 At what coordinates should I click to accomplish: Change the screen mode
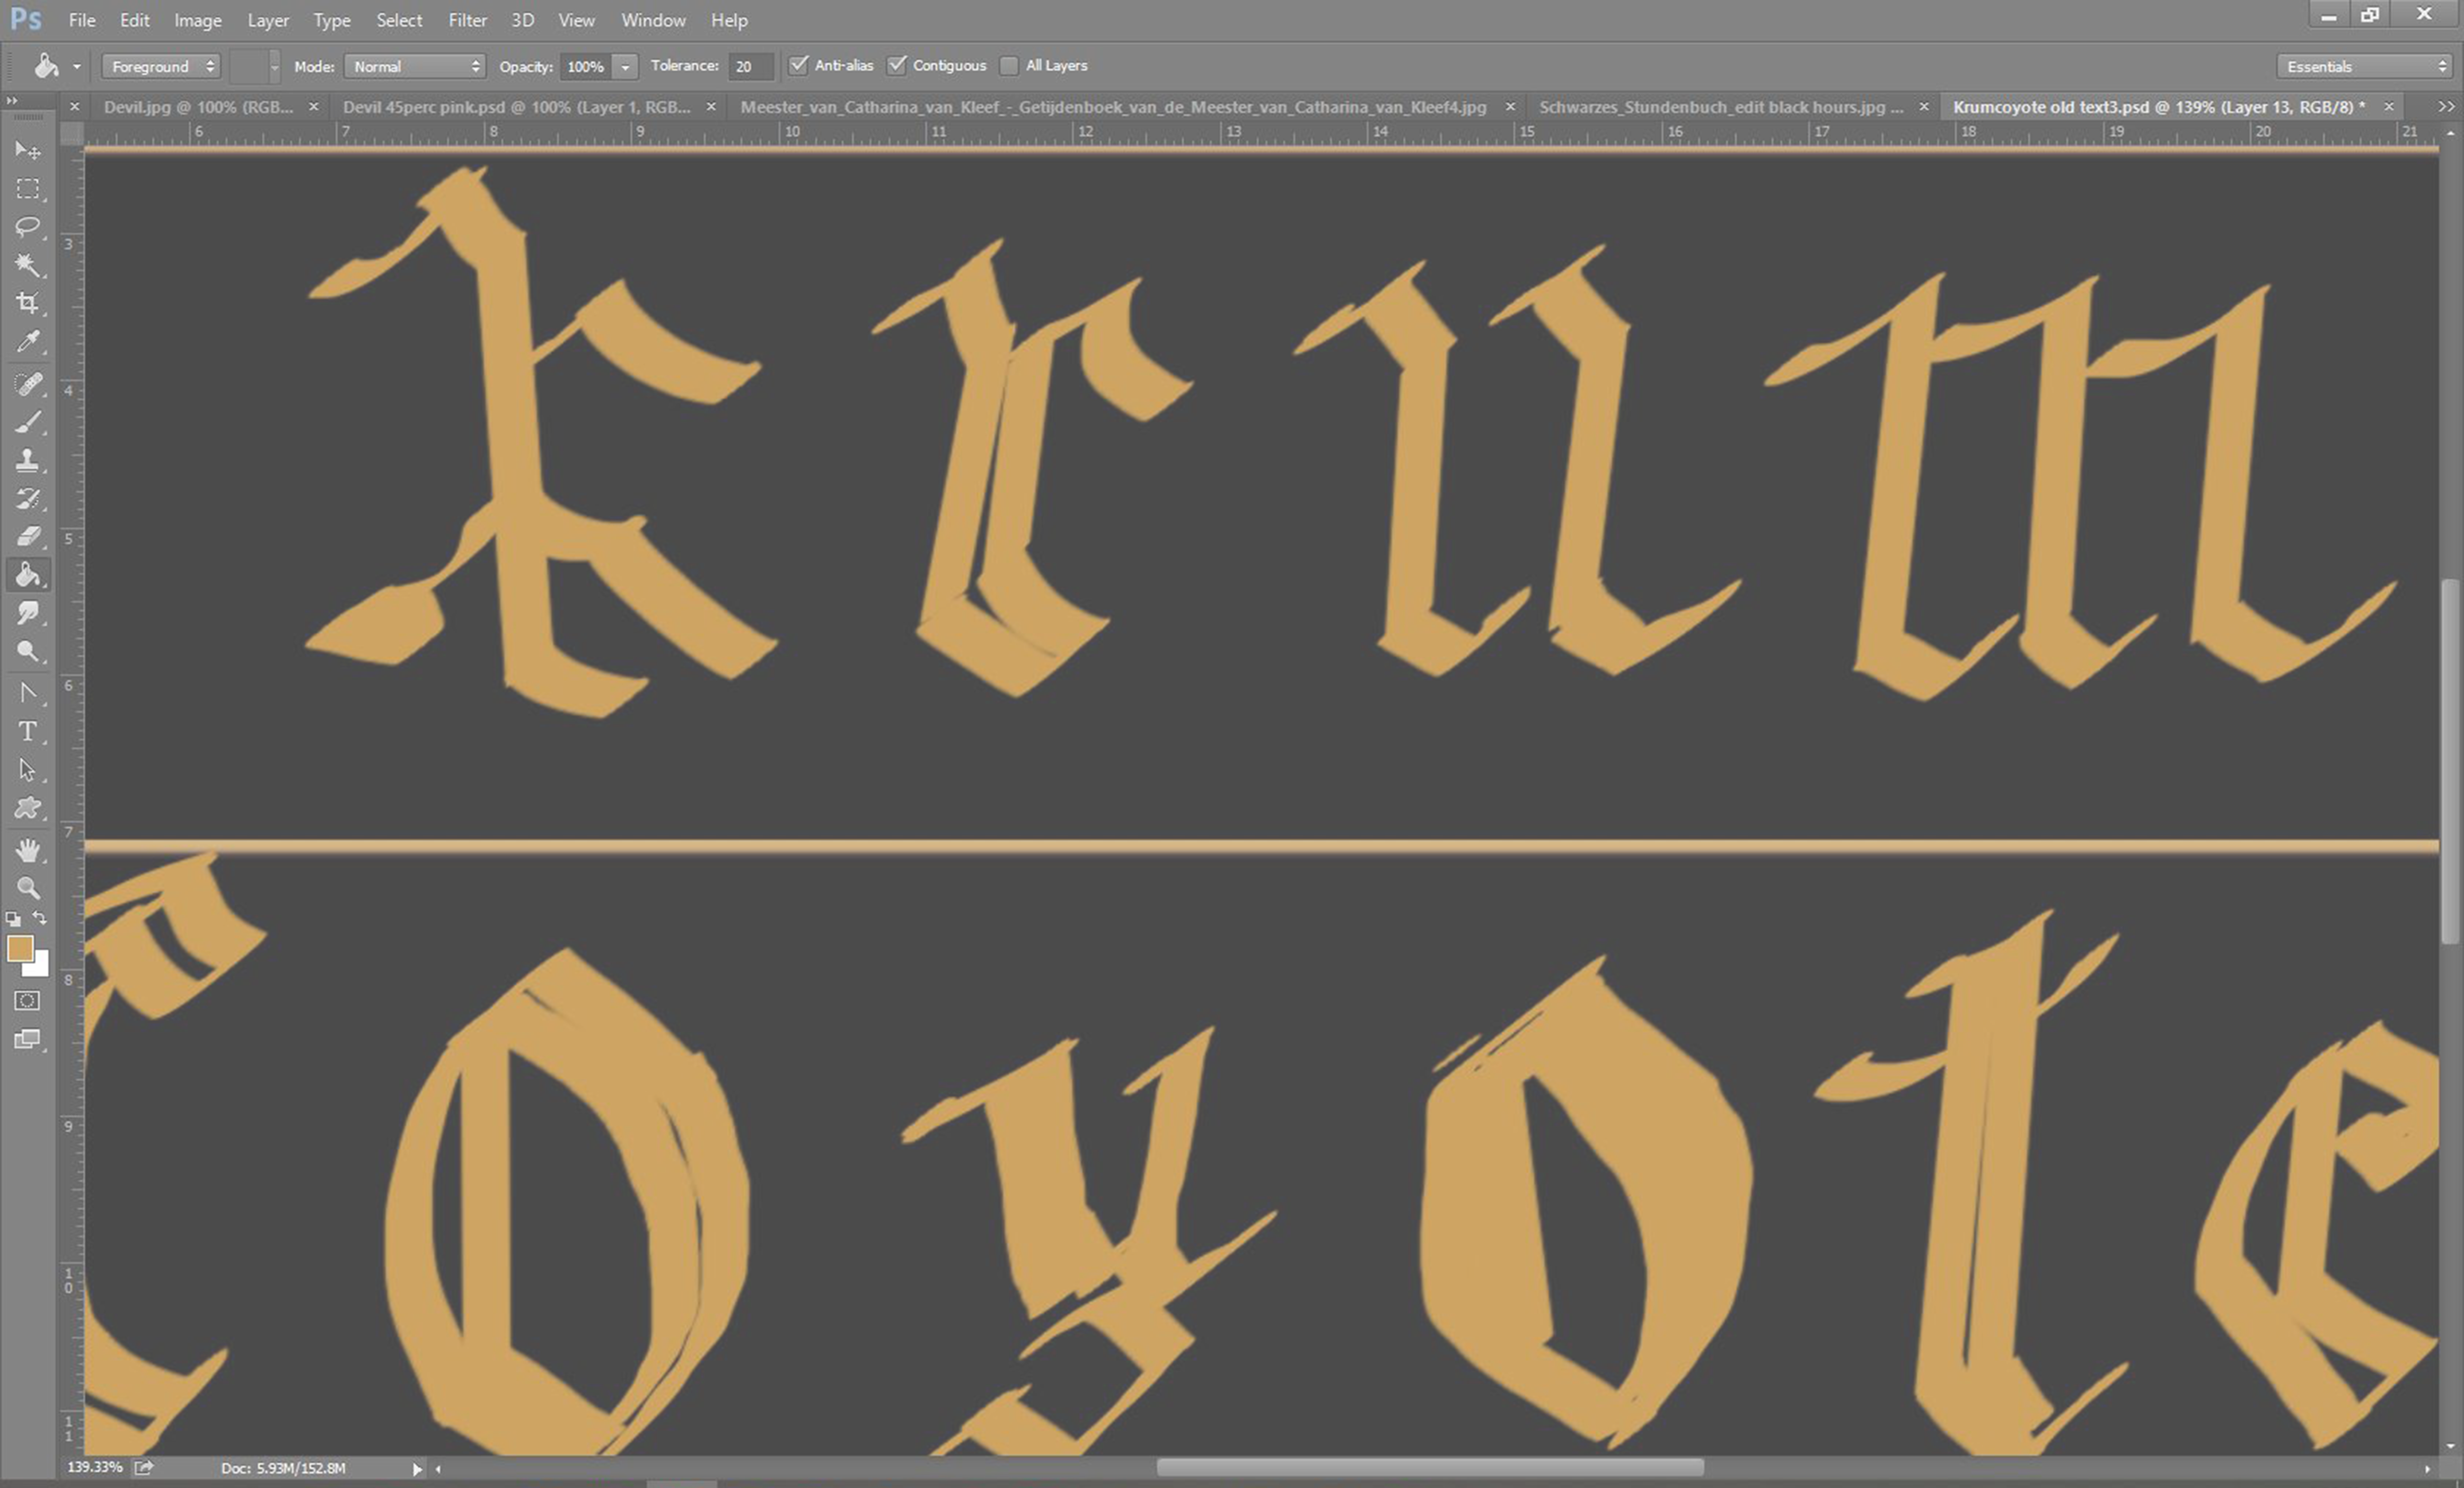[27, 1039]
